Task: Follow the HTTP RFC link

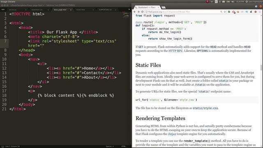Action: pos(175,51)
